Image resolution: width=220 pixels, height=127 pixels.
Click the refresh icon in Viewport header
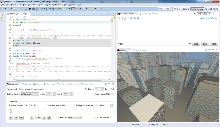[209, 50]
